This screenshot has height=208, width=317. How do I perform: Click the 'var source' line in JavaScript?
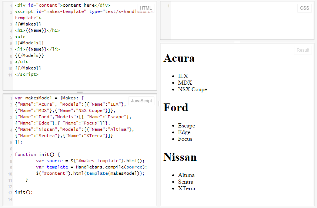(x=90, y=161)
